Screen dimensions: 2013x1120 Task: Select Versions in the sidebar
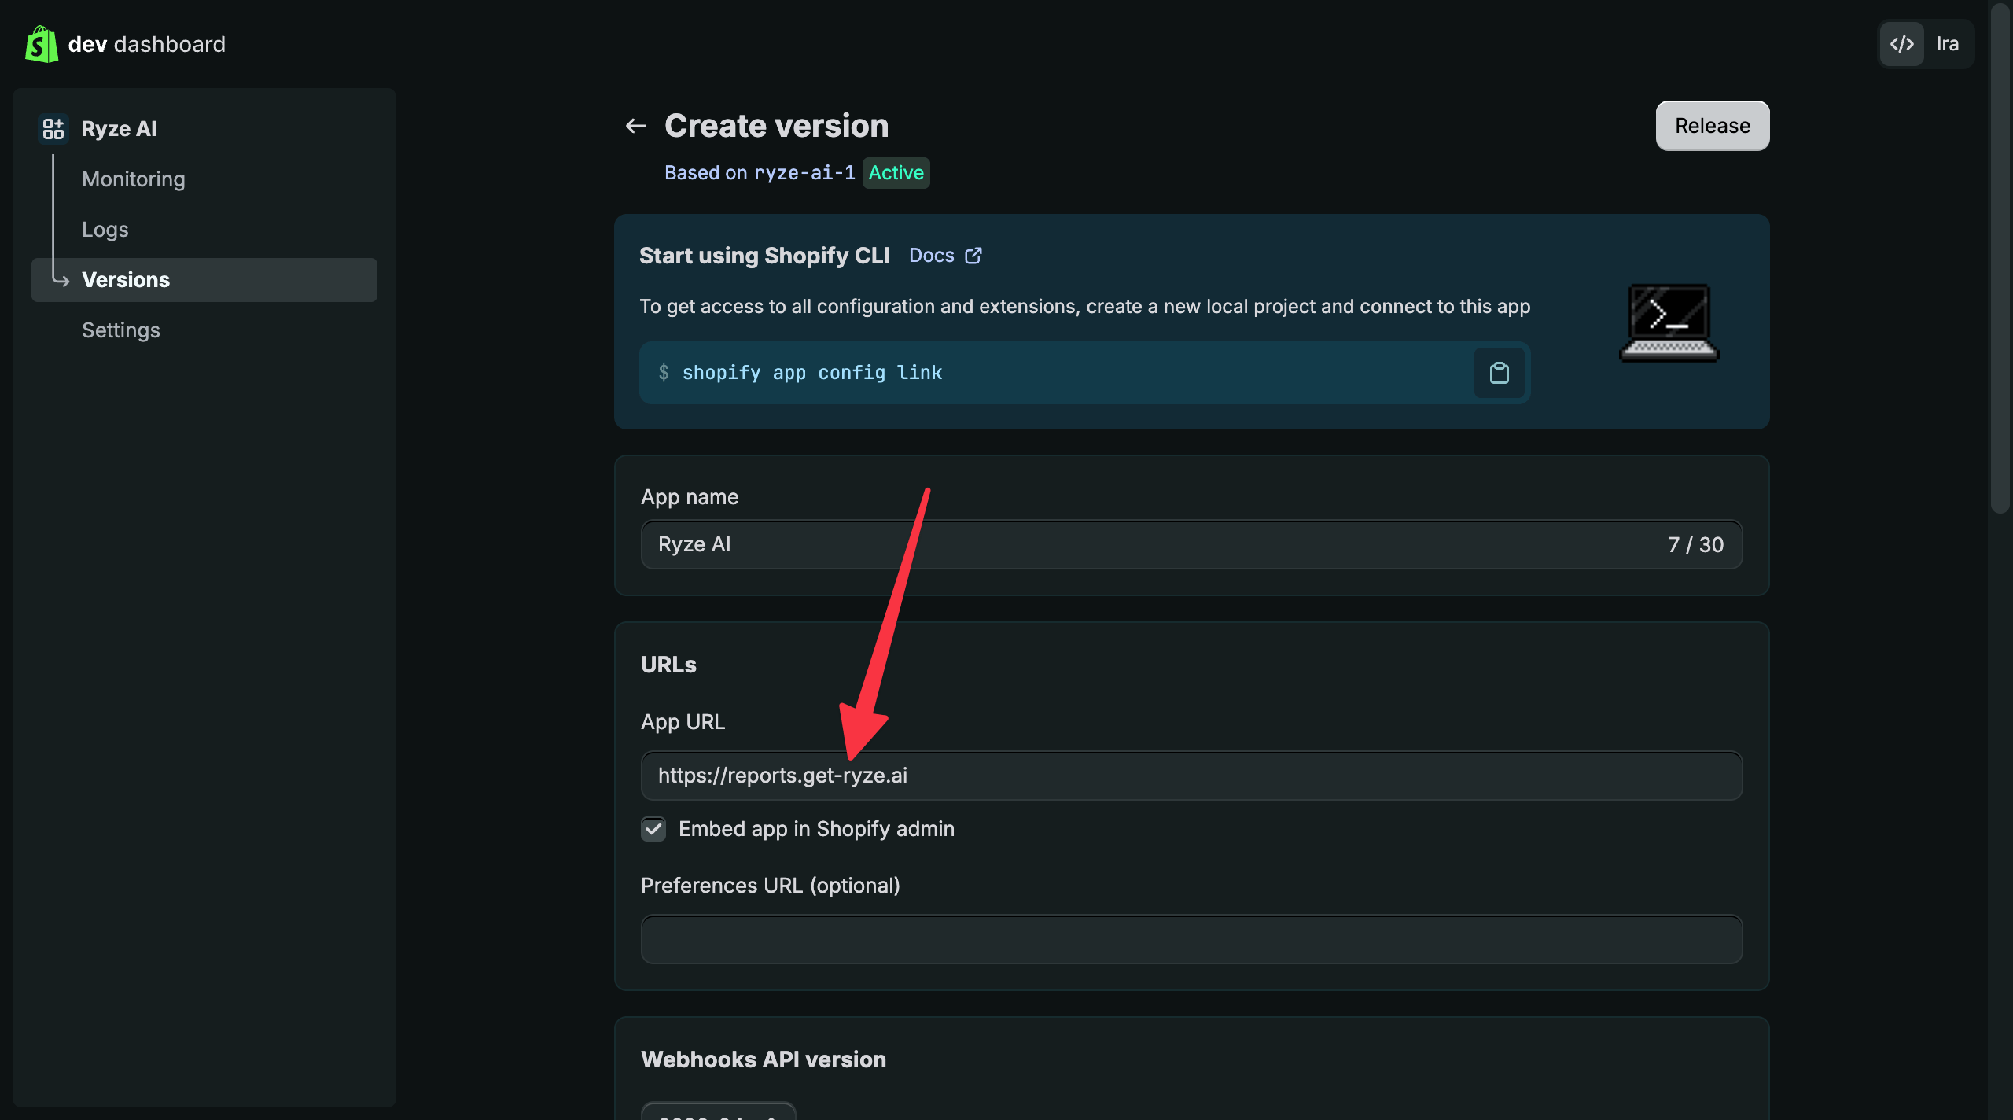(204, 280)
